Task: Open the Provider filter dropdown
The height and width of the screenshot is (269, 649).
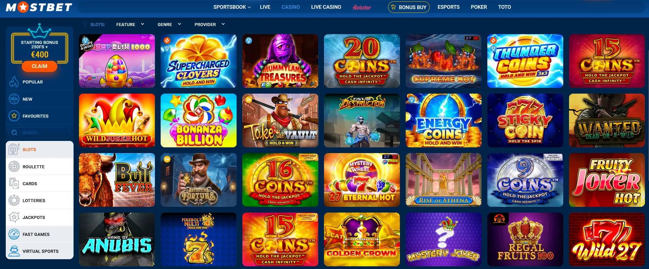Action: (209, 24)
